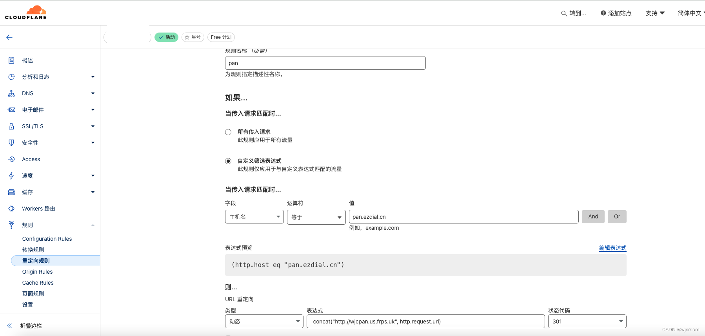Select the 所有传入请求 radio button
The height and width of the screenshot is (336, 705).
pos(228,132)
